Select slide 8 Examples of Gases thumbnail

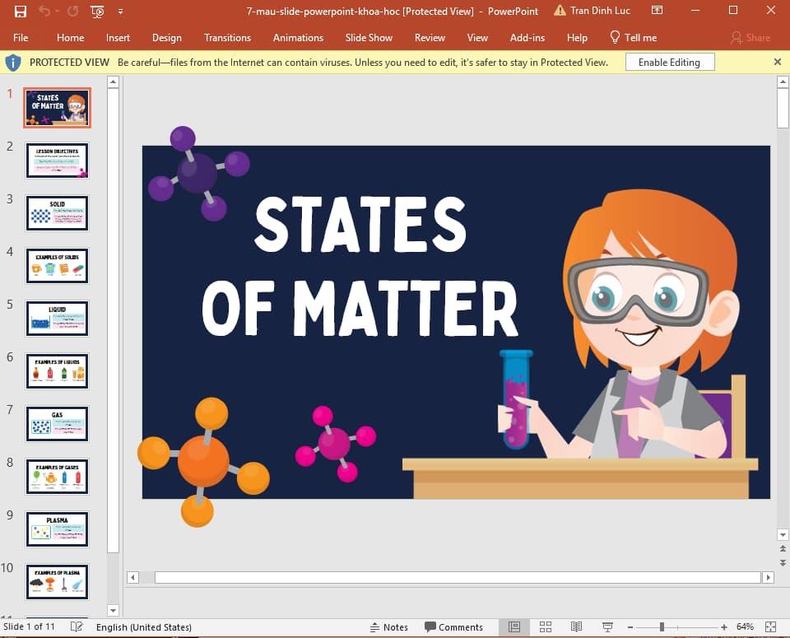point(58,476)
